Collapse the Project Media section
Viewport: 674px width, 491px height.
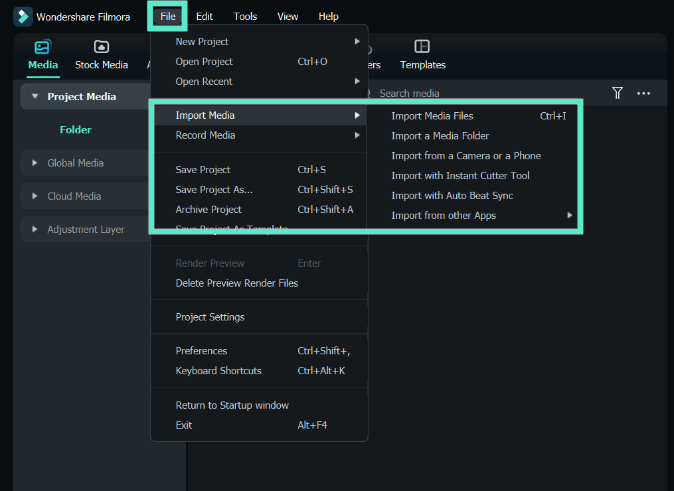coord(35,96)
